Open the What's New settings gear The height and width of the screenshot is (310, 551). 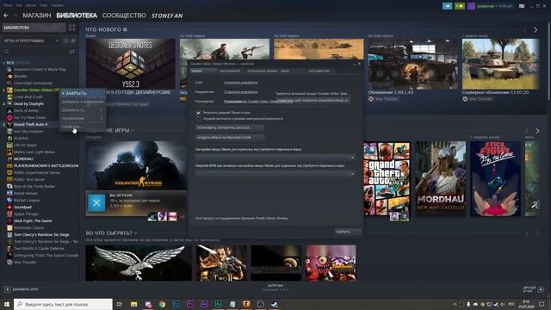125,29
